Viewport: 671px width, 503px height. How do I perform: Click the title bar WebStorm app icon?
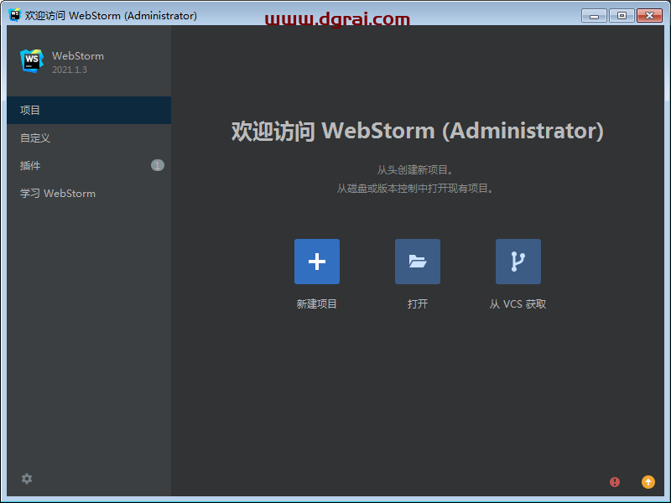click(14, 15)
